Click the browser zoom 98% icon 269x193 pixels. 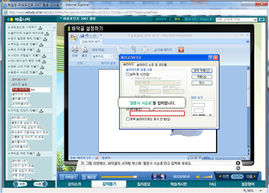pos(245,191)
